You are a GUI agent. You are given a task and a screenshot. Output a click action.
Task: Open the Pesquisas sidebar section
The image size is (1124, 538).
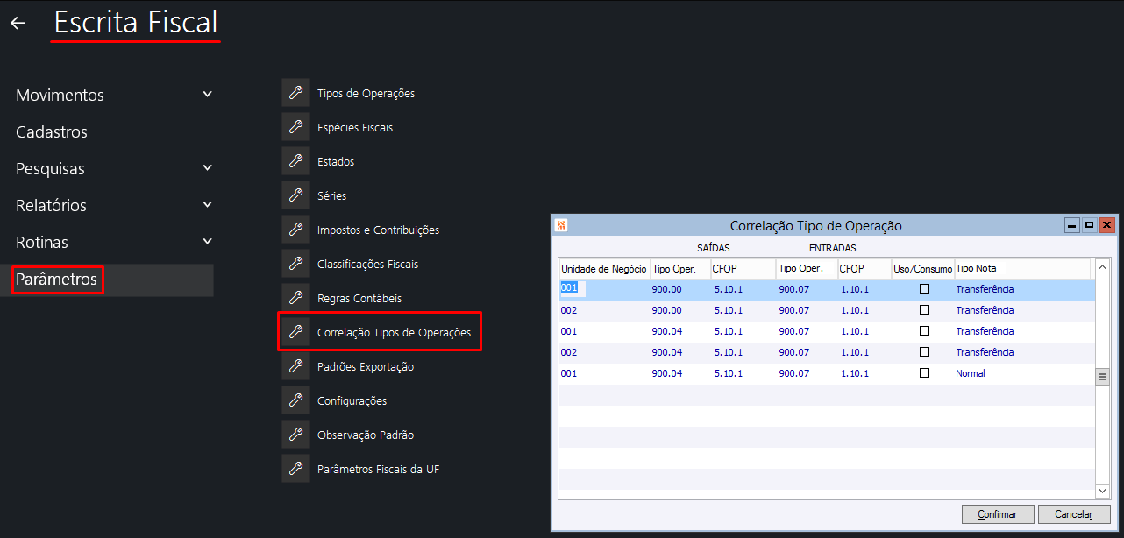tap(50, 168)
